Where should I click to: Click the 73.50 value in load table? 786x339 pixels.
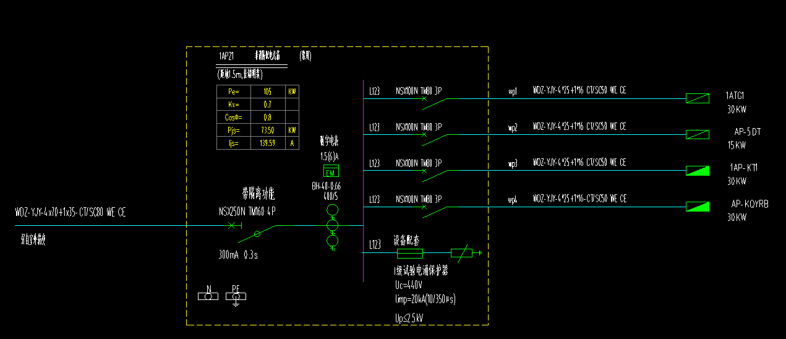click(268, 131)
